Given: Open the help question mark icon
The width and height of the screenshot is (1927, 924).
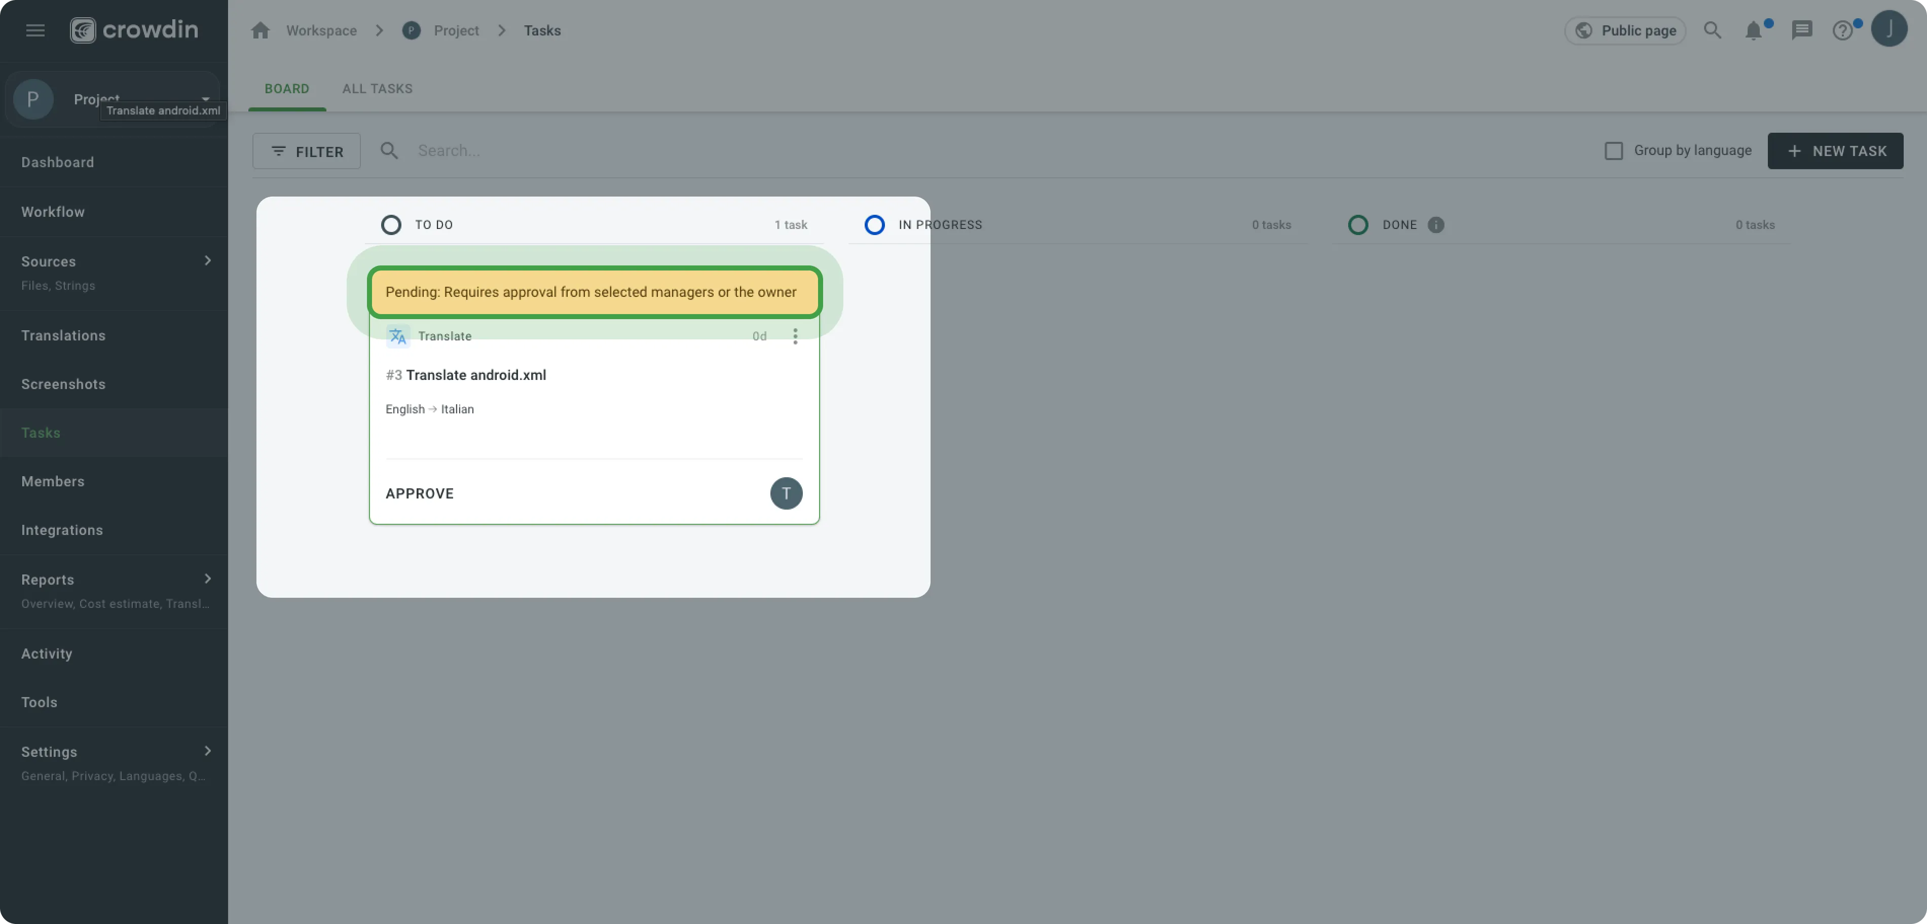Looking at the screenshot, I should [1842, 31].
